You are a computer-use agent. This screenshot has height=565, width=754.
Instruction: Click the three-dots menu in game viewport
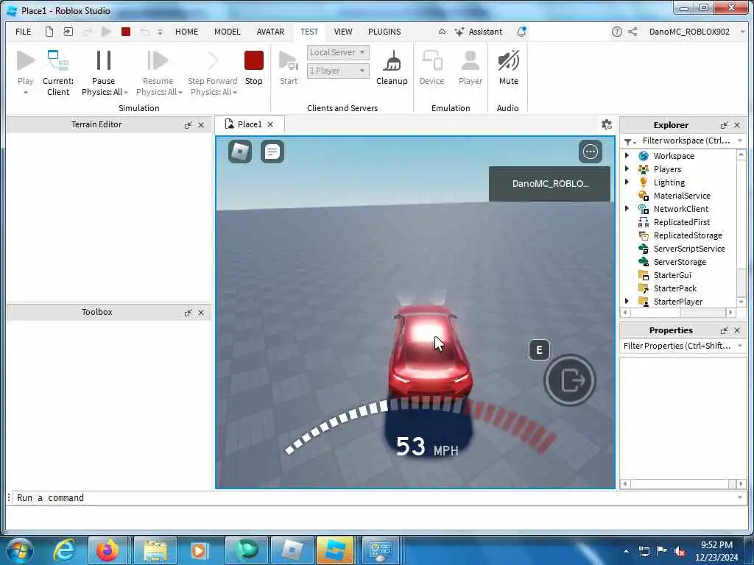coord(590,152)
